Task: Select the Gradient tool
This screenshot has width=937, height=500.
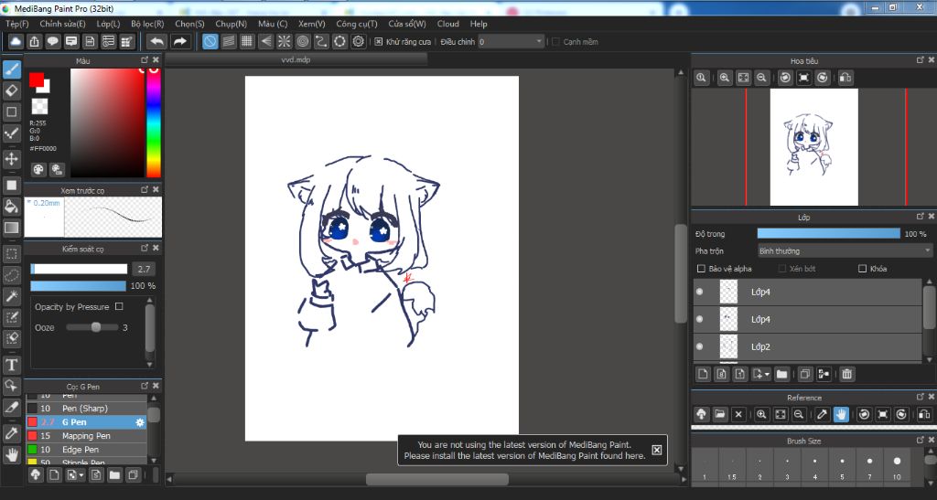Action: (x=11, y=228)
